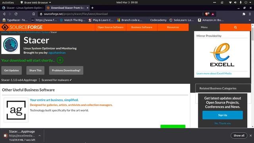Go back using the browser back arrow
Image resolution: width=254 pixels, height=143 pixels.
(4, 14)
